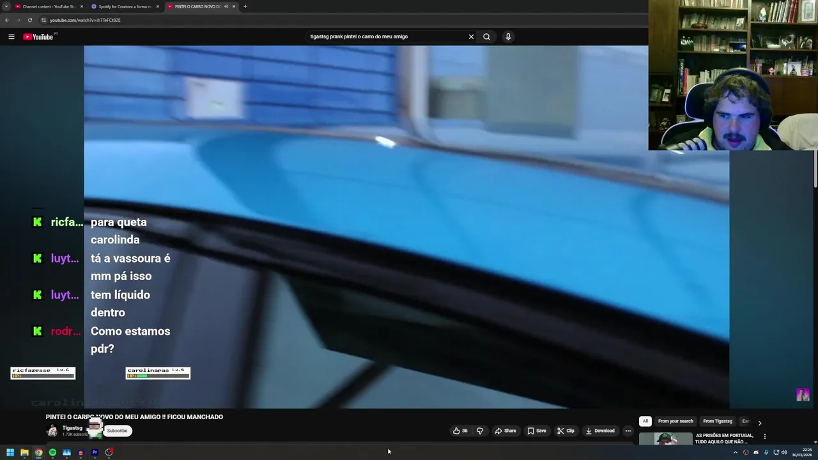The image size is (818, 460).
Task: Open the 22:25 clock and date
Action: coord(803,452)
